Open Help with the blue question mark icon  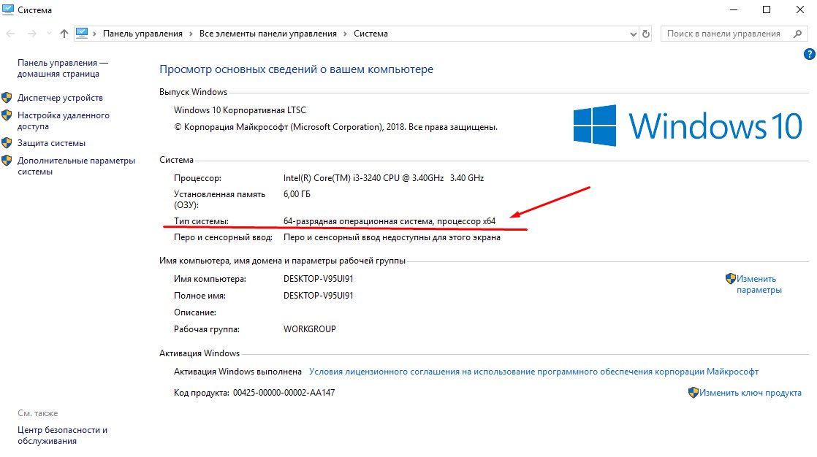[x=810, y=54]
